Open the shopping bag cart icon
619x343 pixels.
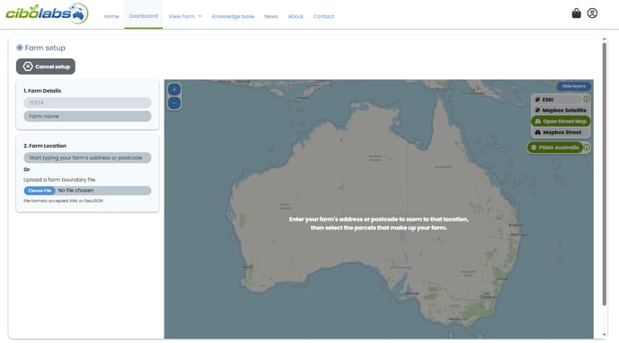click(576, 14)
